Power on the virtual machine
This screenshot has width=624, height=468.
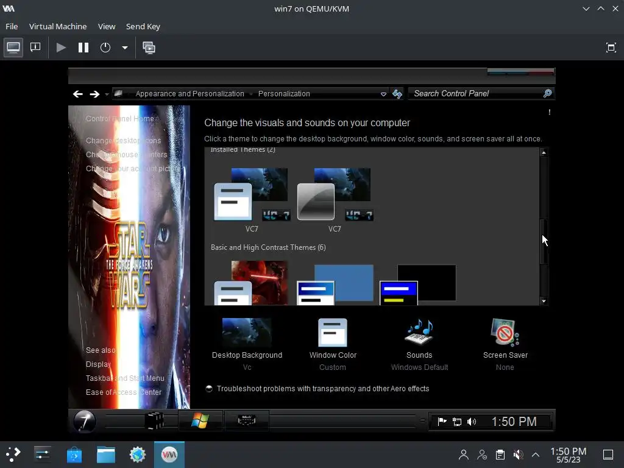pos(61,48)
